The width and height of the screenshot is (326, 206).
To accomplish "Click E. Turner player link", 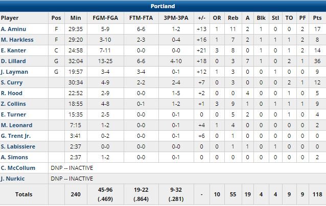I will (12, 114).
